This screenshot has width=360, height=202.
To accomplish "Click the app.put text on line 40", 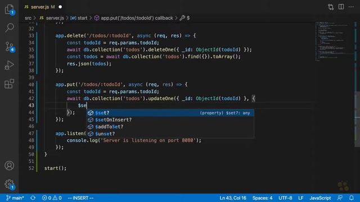I will (x=65, y=85).
